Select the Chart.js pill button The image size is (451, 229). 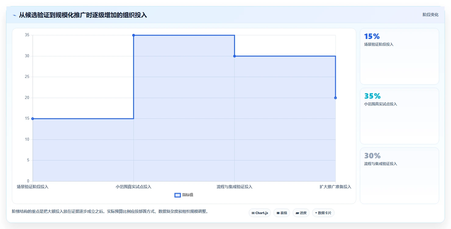pos(260,213)
